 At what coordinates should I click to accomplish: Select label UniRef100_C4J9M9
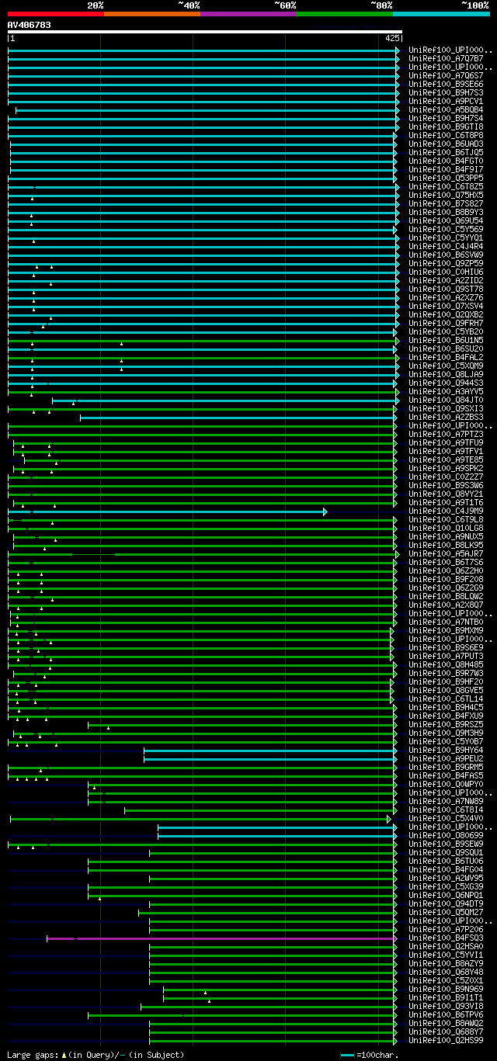point(446,511)
